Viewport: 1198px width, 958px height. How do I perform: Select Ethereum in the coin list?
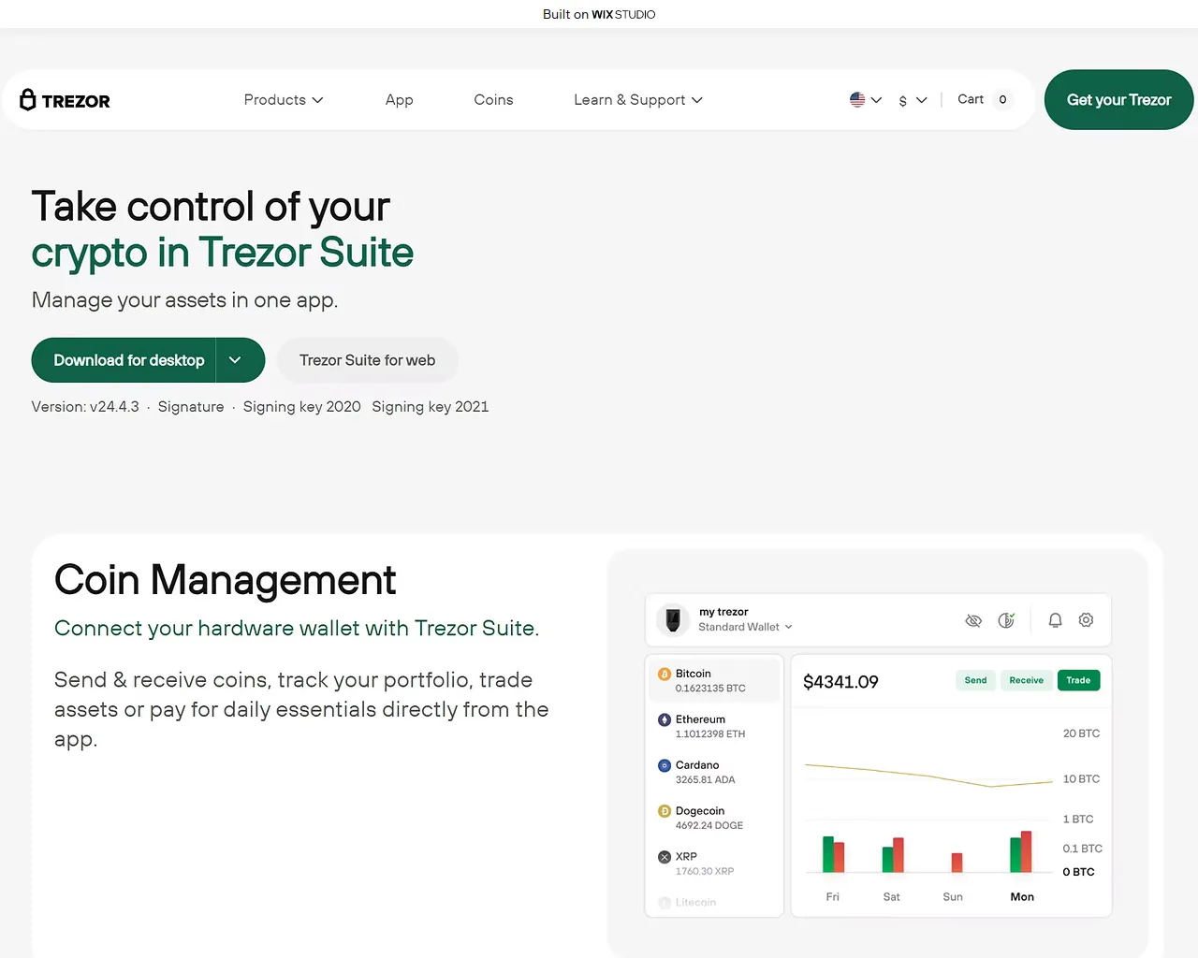pos(715,726)
